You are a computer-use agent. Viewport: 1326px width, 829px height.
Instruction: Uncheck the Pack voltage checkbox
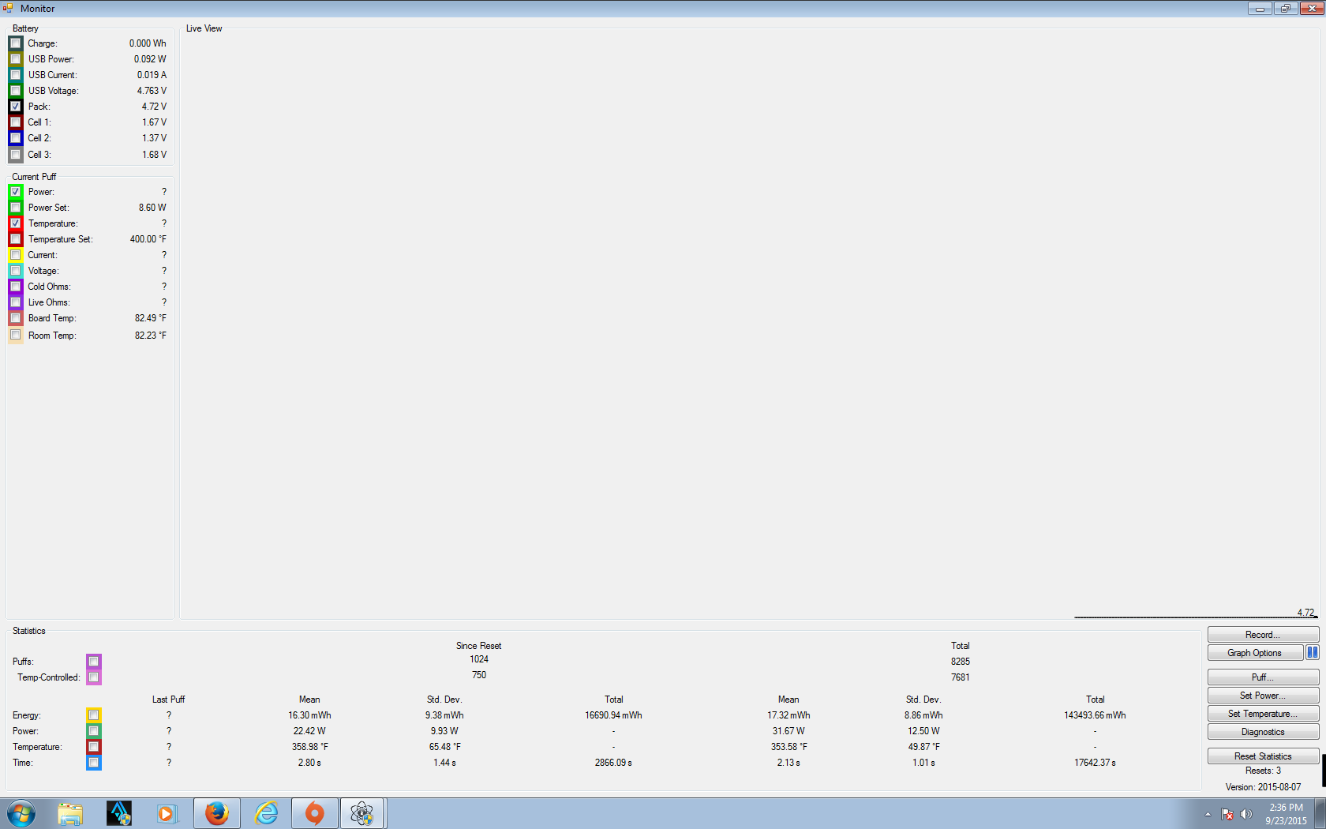(x=16, y=107)
